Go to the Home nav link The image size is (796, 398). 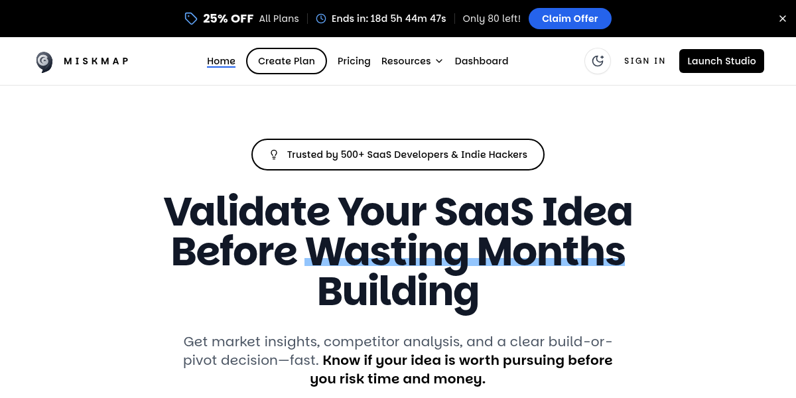click(x=221, y=61)
